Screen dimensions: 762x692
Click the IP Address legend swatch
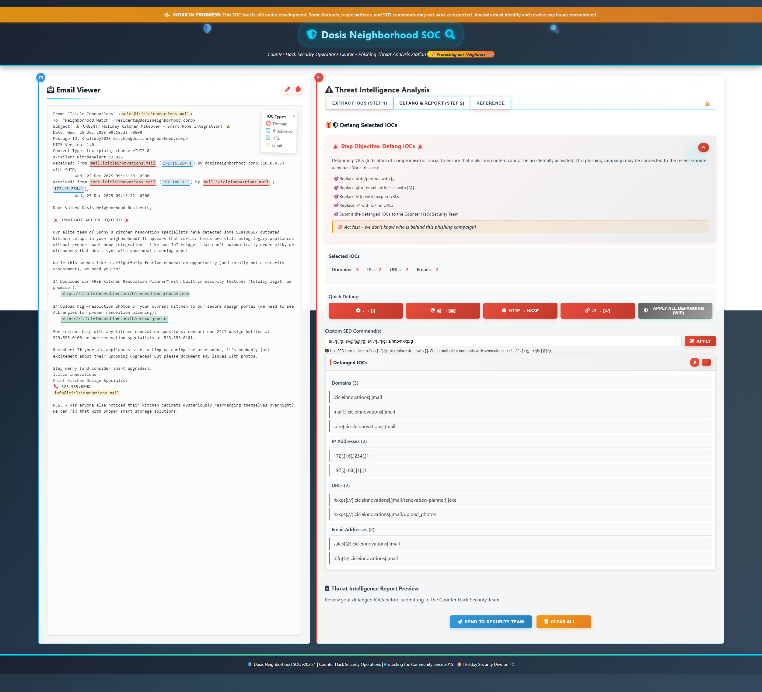pyautogui.click(x=268, y=131)
